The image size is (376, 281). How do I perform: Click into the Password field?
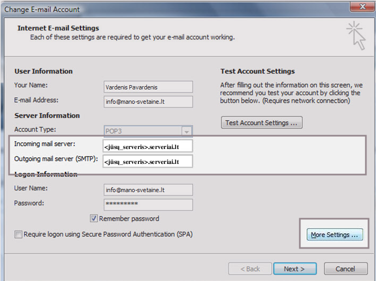coord(148,204)
